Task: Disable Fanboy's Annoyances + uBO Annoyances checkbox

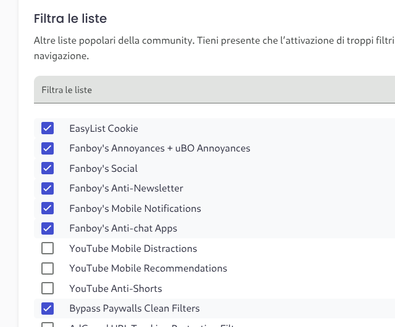Action: point(48,148)
